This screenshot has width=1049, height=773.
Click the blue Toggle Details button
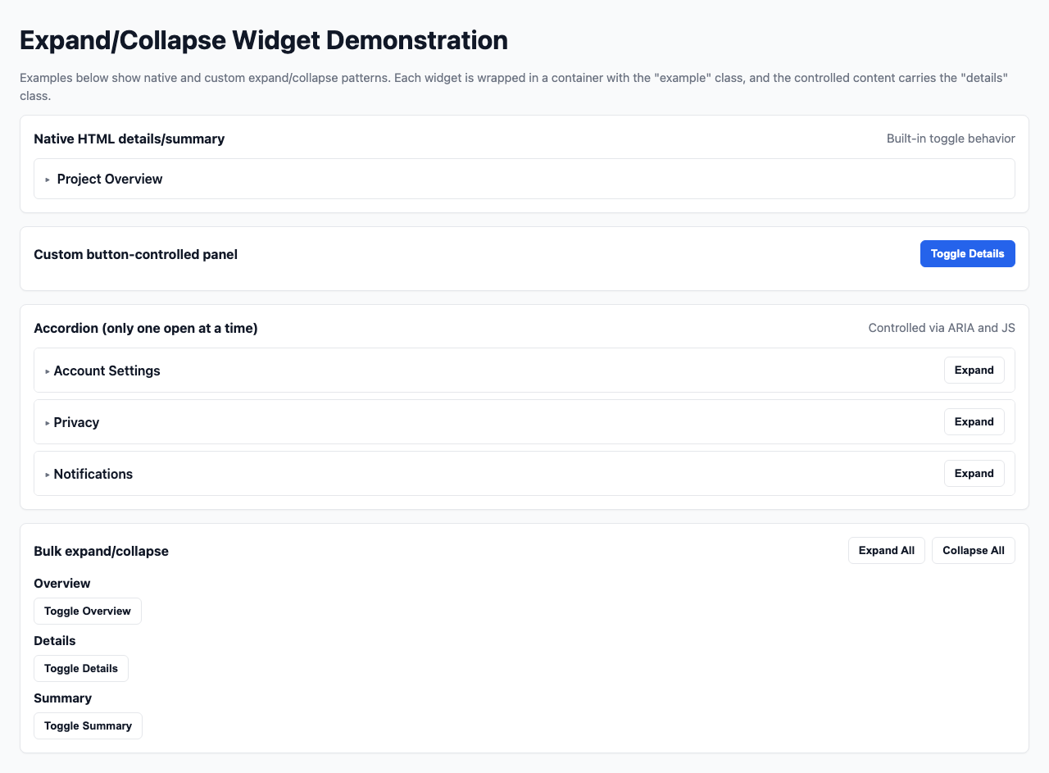pos(967,253)
